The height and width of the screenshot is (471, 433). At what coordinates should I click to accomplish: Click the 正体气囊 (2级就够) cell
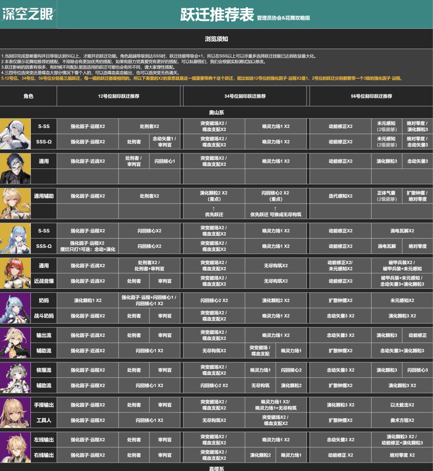pos(386,196)
